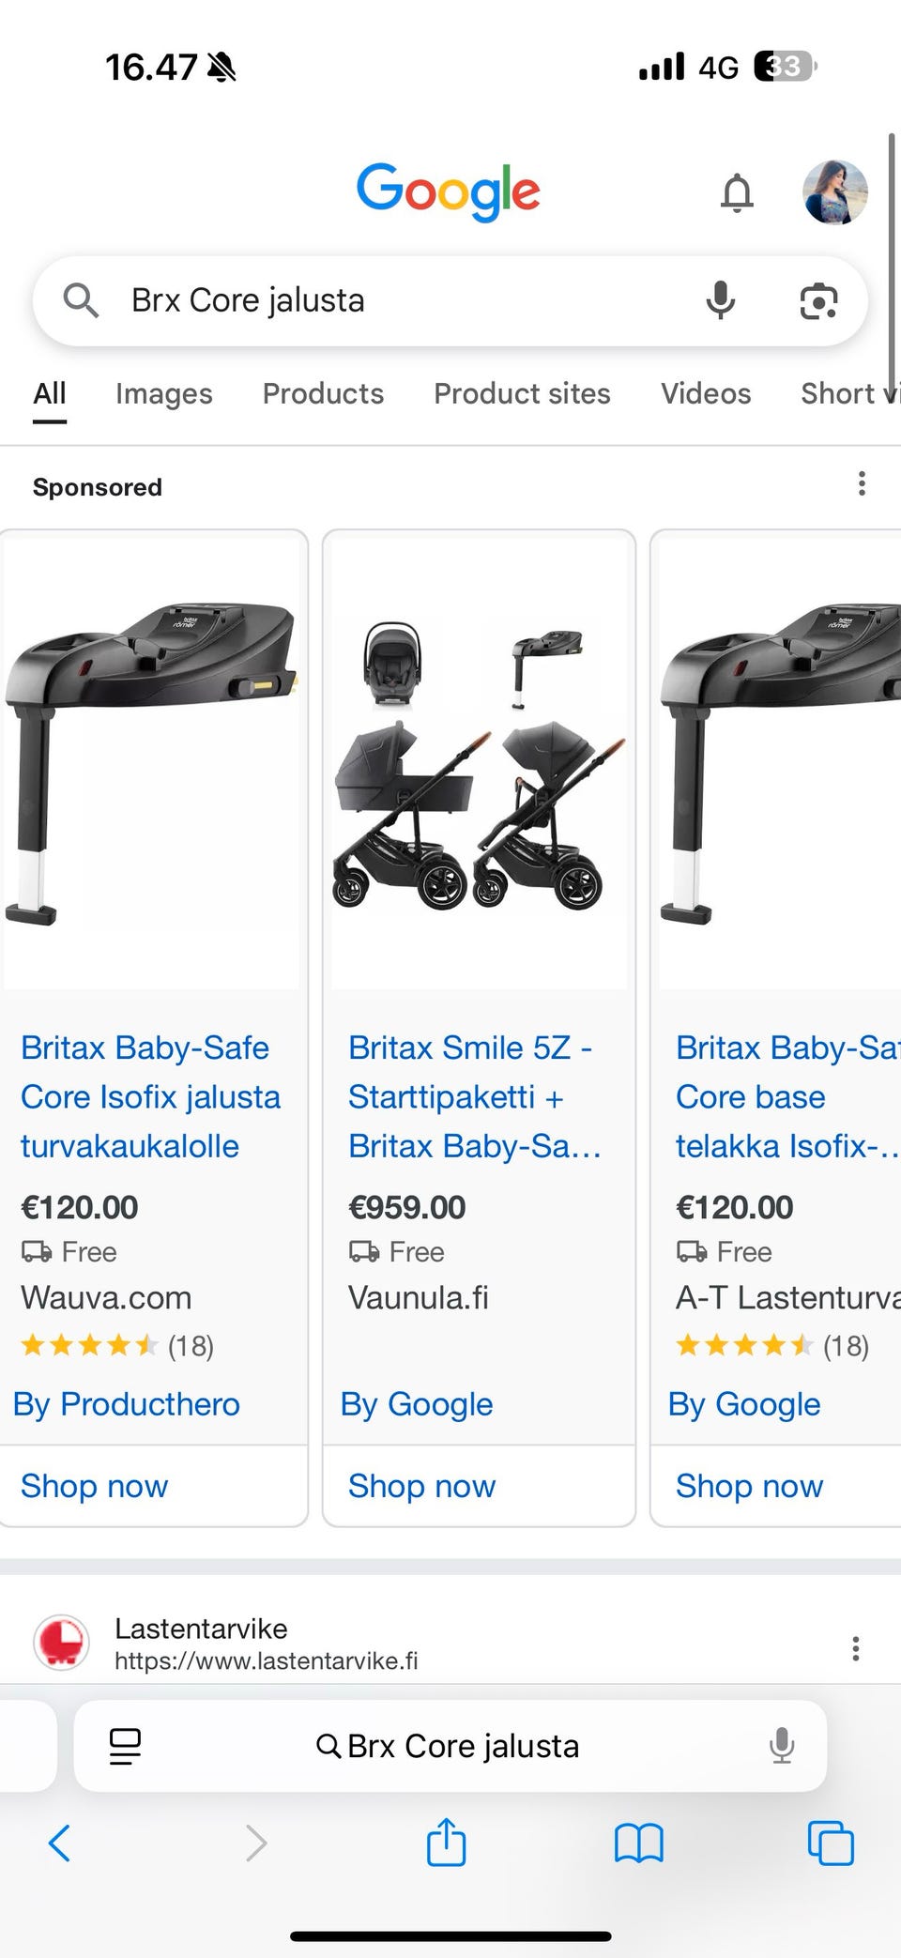This screenshot has width=901, height=1958.
Task: Go back with Safari back arrow
Action: coord(59,1843)
